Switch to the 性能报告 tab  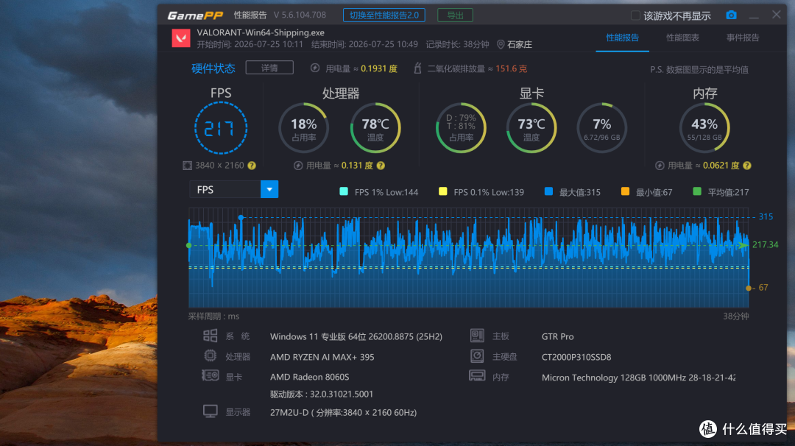(622, 38)
